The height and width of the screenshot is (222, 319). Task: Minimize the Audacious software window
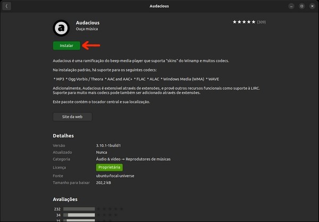pos(291,6)
